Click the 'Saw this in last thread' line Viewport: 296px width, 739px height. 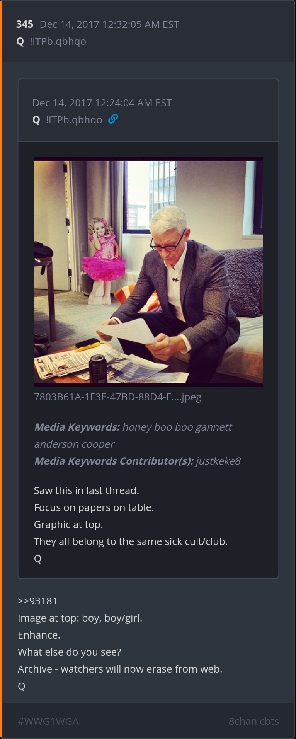pyautogui.click(x=87, y=490)
